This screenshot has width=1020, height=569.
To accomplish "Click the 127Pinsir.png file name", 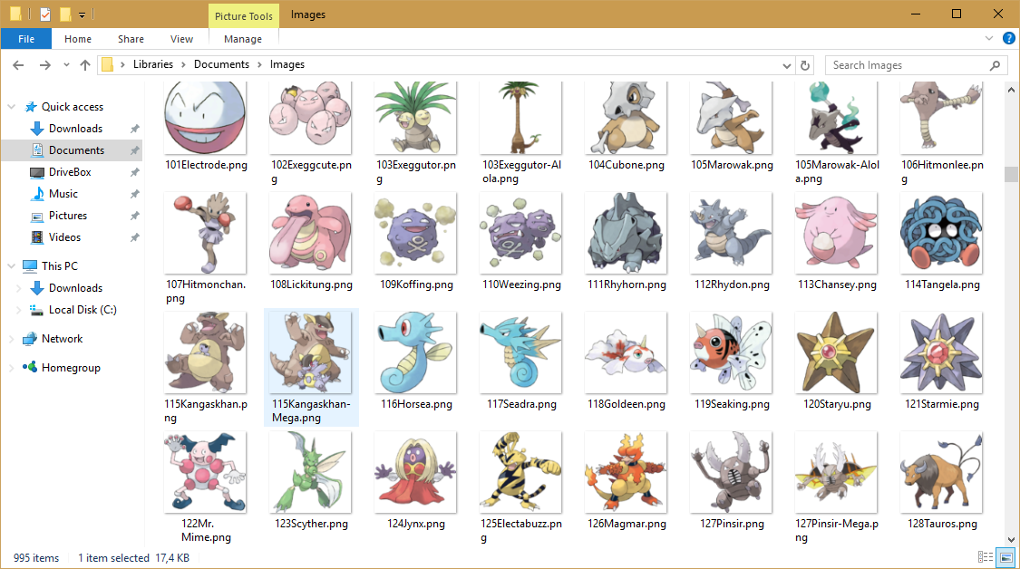I will (x=732, y=524).
